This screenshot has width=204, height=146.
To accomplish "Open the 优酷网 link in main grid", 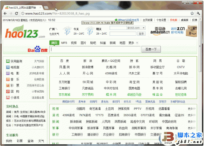I will [111, 67].
